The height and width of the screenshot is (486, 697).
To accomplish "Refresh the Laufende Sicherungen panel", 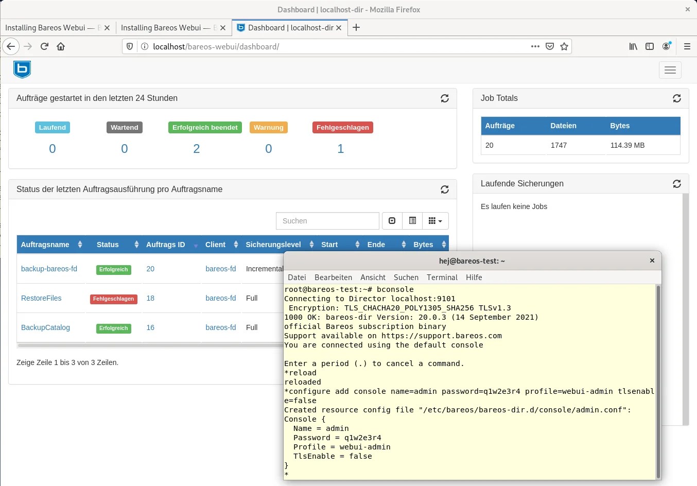I will (x=677, y=184).
